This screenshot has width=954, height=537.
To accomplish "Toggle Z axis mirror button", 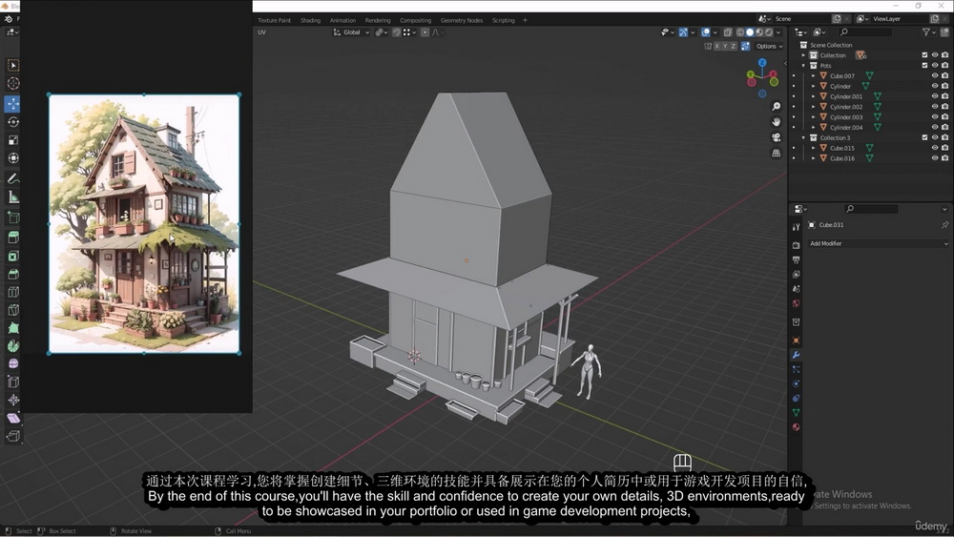I will coord(733,46).
